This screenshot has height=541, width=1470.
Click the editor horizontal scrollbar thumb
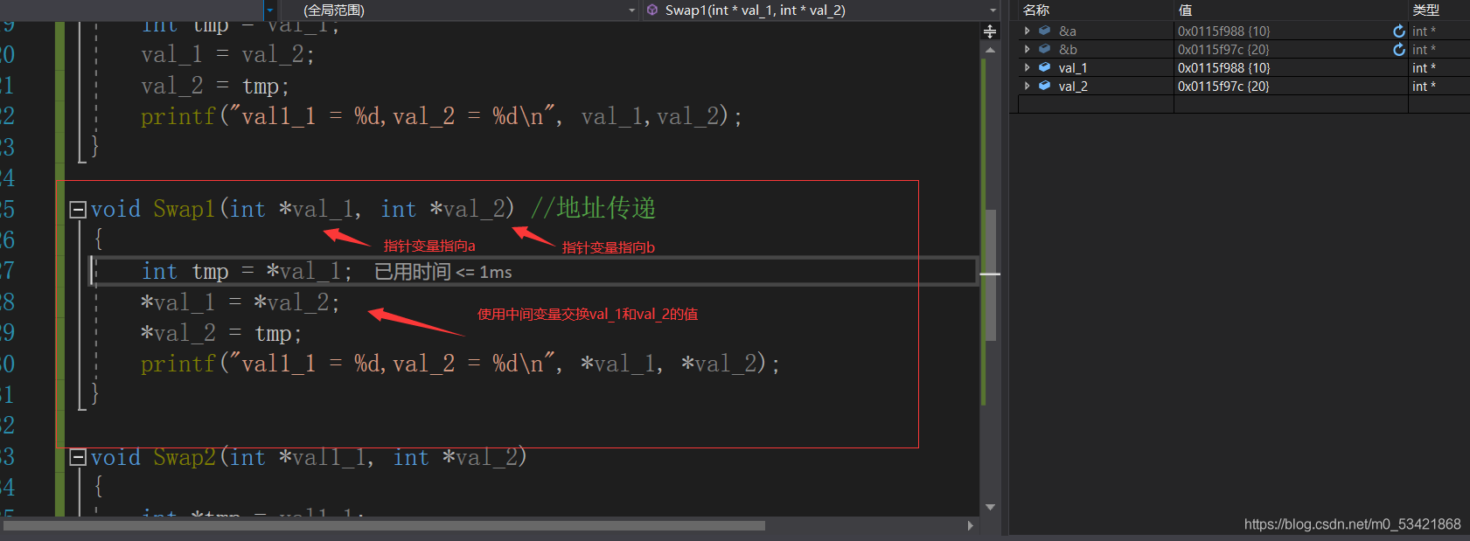[384, 525]
